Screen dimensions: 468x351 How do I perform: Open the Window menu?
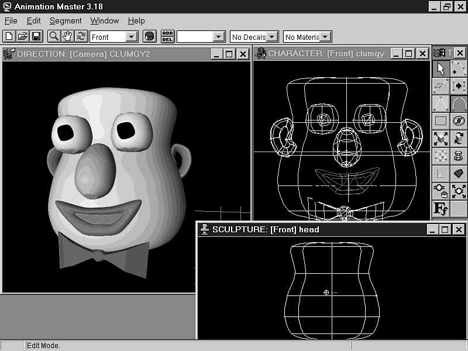click(x=104, y=20)
